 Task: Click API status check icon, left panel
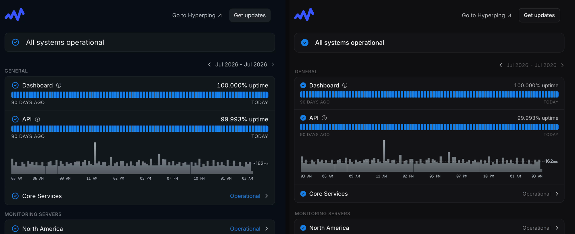pos(15,119)
